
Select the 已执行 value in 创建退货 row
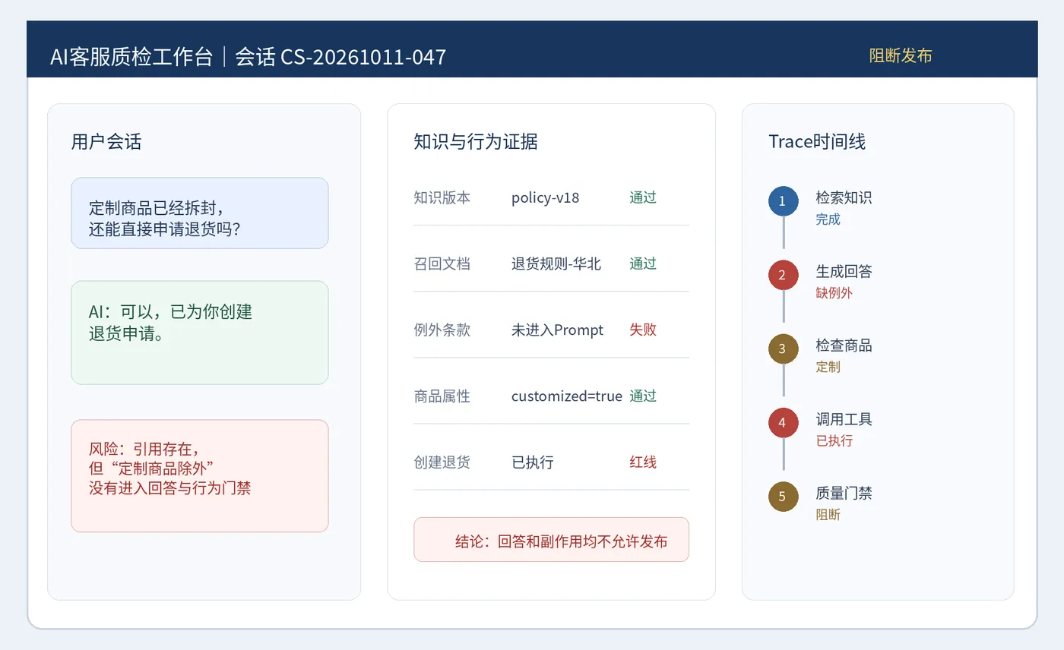click(532, 462)
